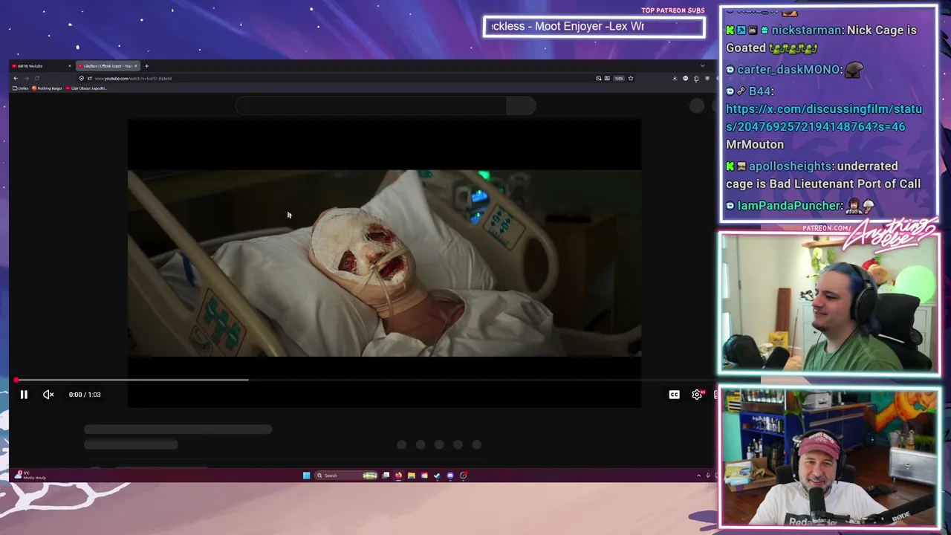This screenshot has height=535, width=951.
Task: Click username carter_daskMONO in chat
Action: [789, 69]
